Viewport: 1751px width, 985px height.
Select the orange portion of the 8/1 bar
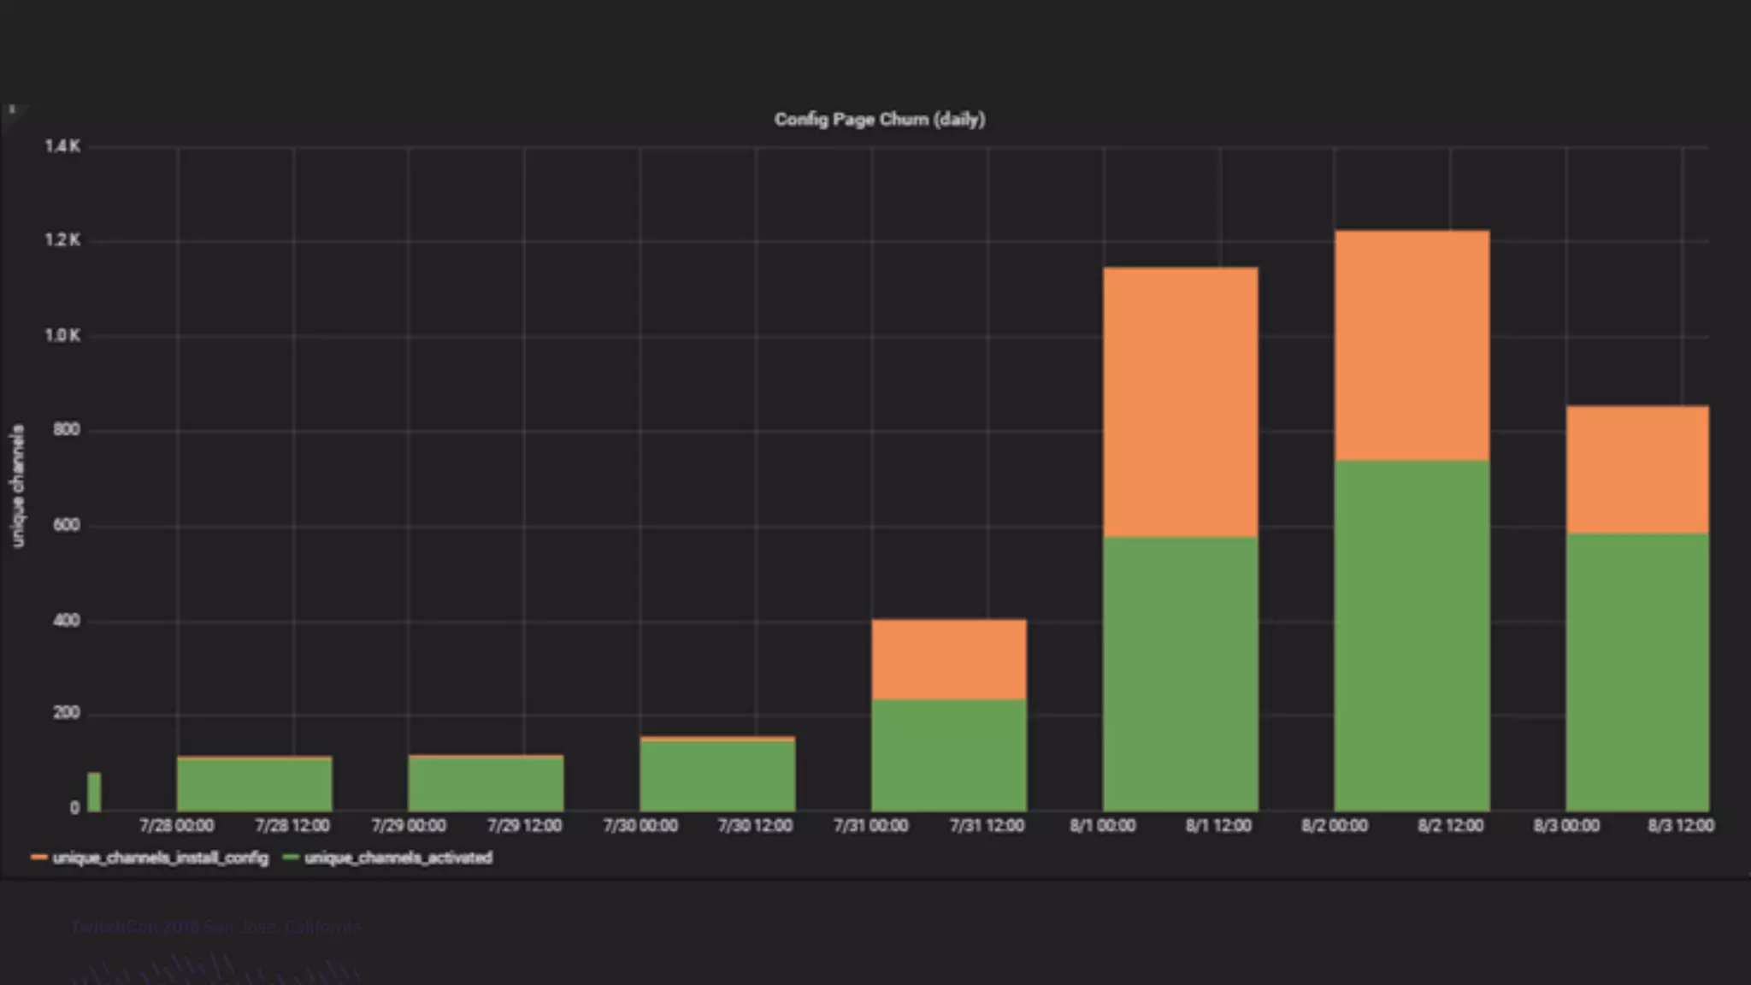[x=1180, y=402]
